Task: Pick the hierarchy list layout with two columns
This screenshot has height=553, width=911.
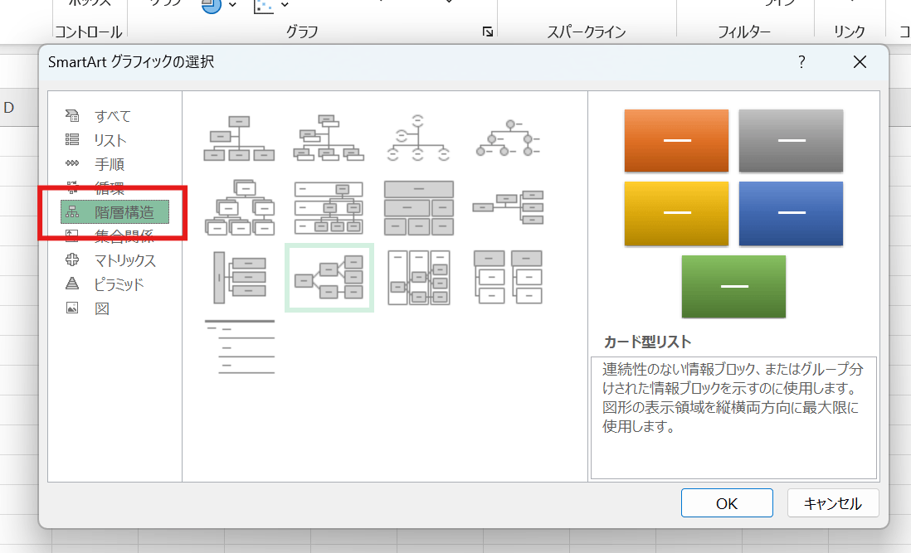Action: point(508,278)
